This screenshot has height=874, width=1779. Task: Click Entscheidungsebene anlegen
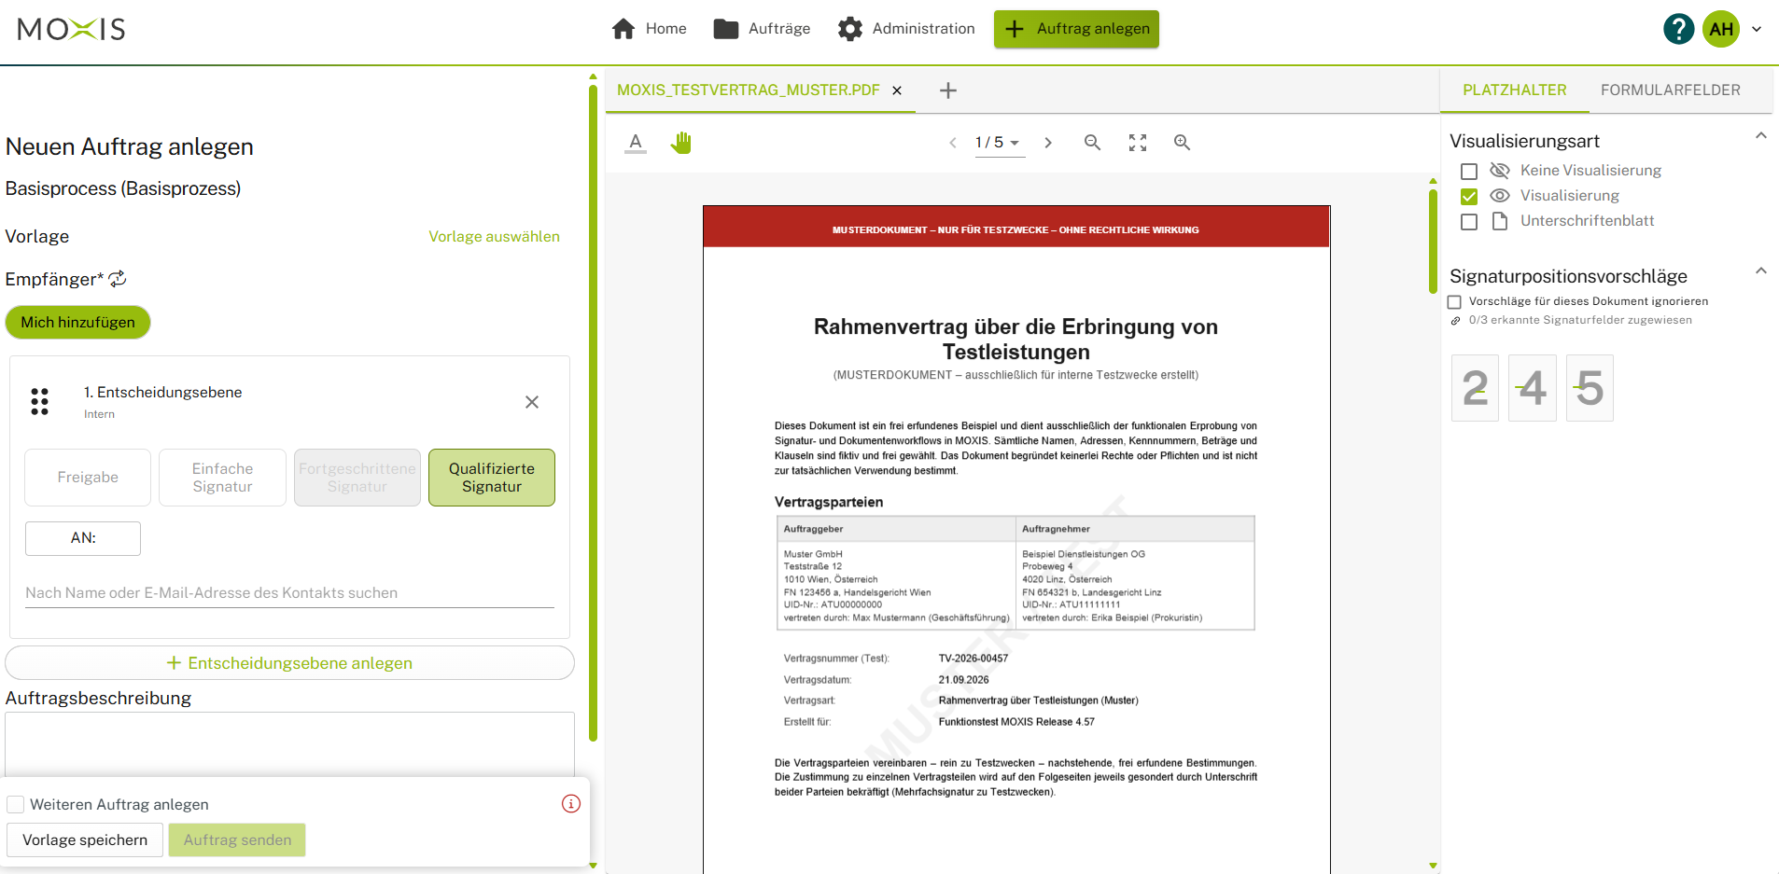pyautogui.click(x=289, y=663)
